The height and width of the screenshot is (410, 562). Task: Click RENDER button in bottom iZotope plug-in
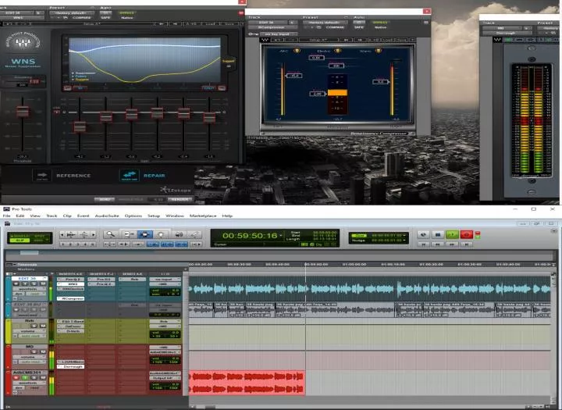180,199
